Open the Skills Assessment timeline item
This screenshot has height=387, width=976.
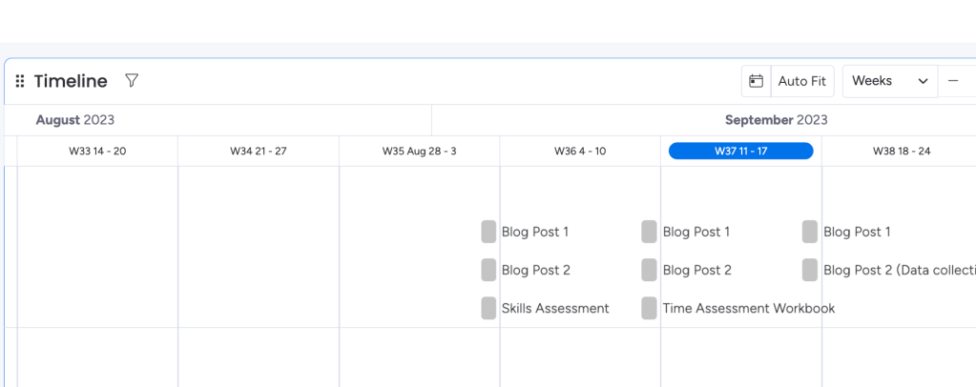point(554,308)
